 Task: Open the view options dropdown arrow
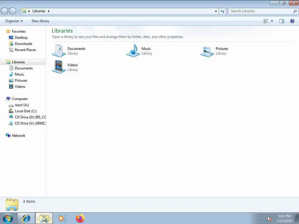pos(272,21)
